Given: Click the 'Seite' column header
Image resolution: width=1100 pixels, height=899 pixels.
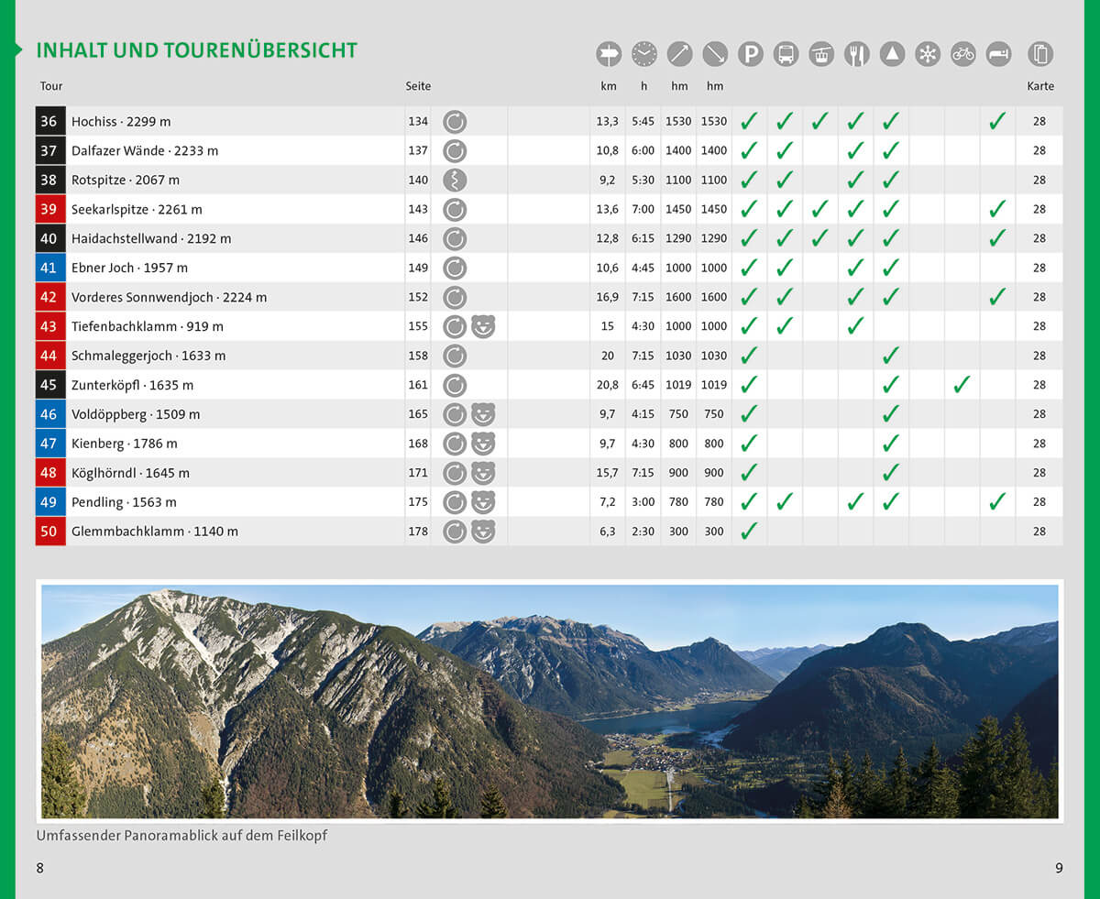Looking at the screenshot, I should 418,86.
